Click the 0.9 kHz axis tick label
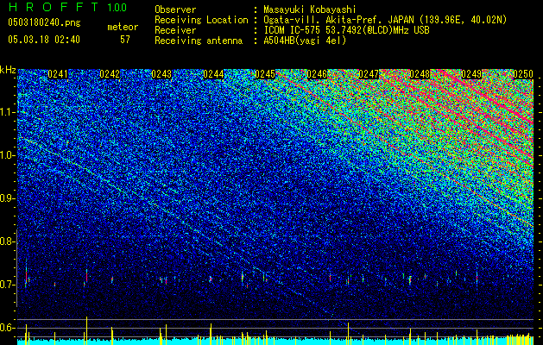This screenshot has height=345, width=543. pyautogui.click(x=7, y=198)
